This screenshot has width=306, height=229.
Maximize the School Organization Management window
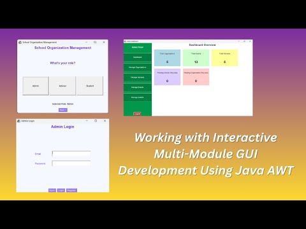tap(95, 42)
